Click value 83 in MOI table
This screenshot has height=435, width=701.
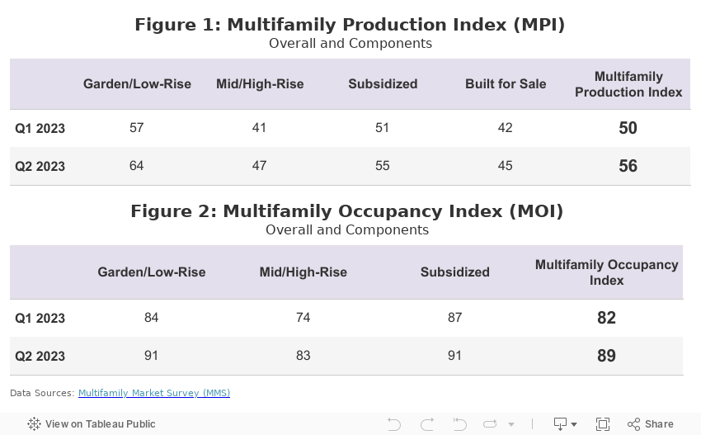[303, 355]
